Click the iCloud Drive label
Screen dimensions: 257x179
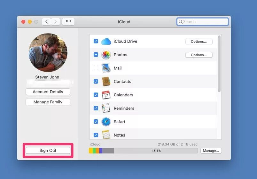(x=125, y=41)
